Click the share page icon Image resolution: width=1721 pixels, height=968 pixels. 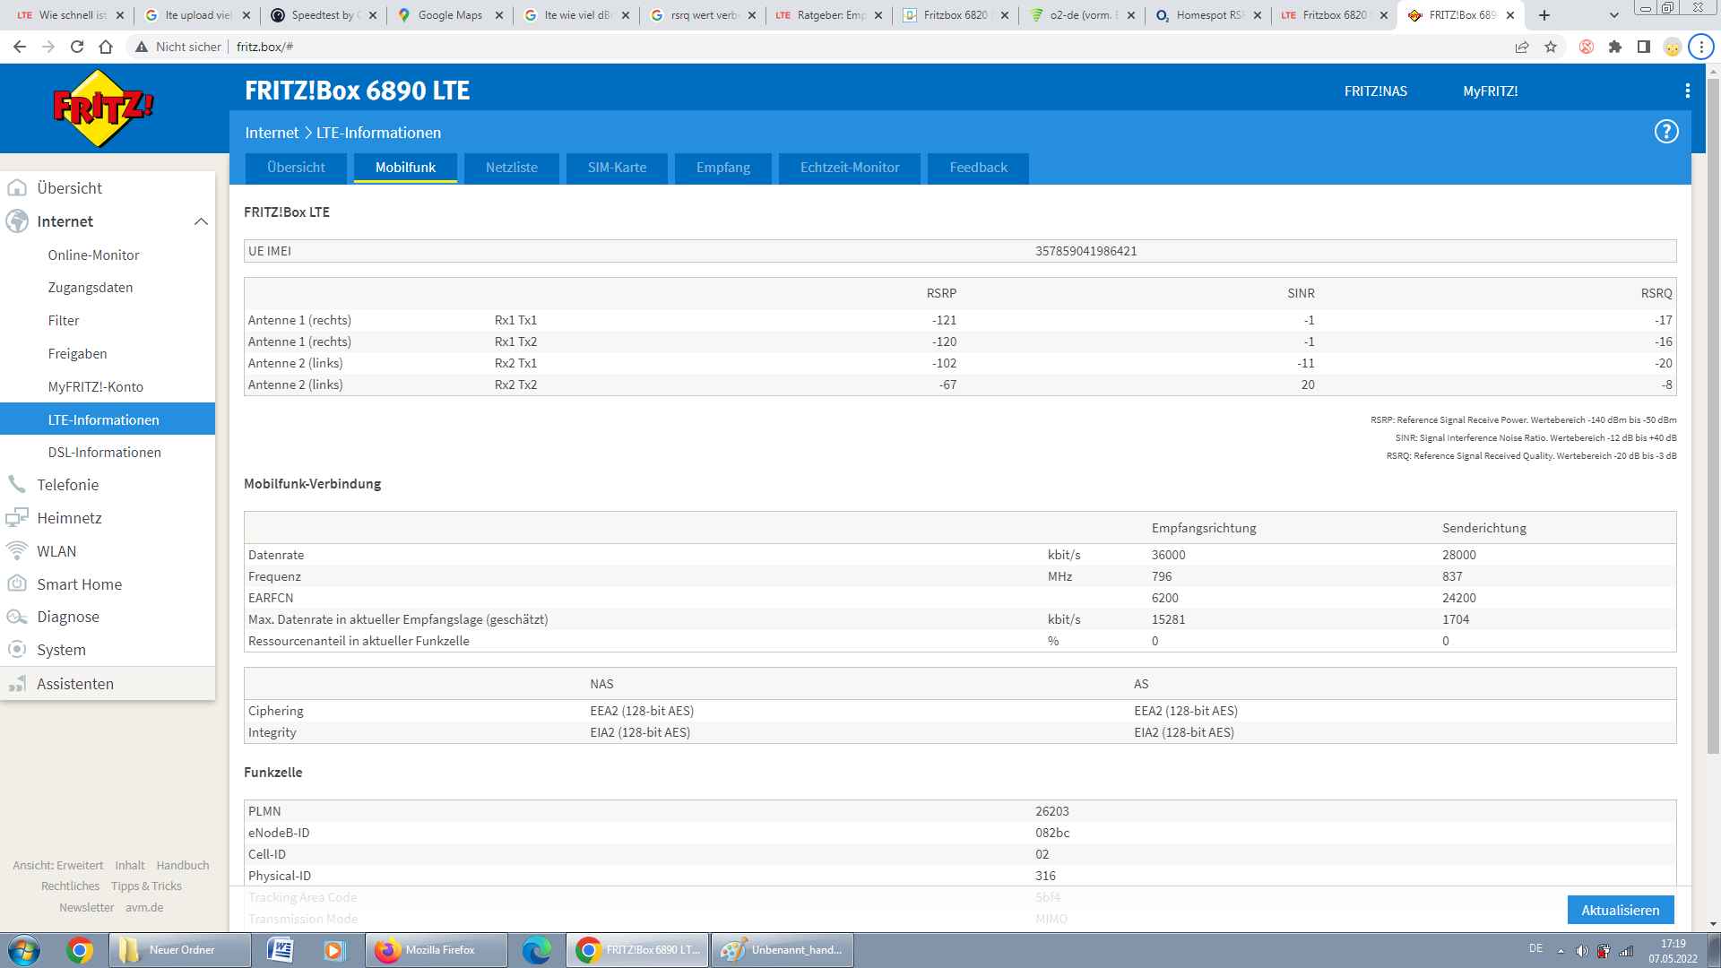point(1522,47)
